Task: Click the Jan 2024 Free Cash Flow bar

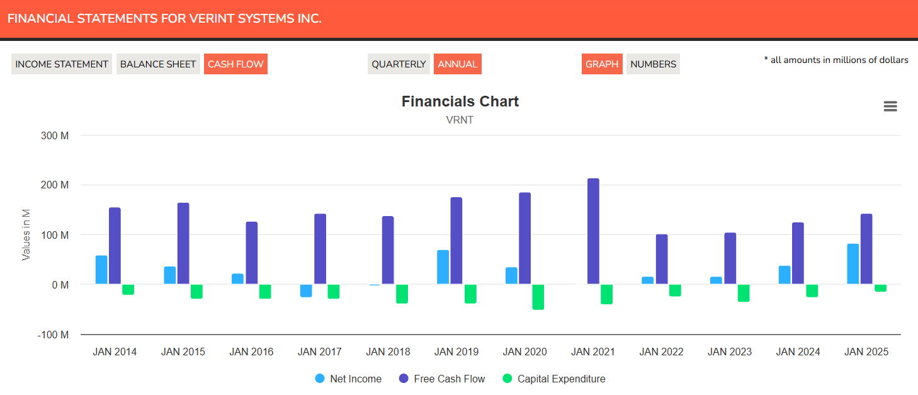Action: coord(798,253)
